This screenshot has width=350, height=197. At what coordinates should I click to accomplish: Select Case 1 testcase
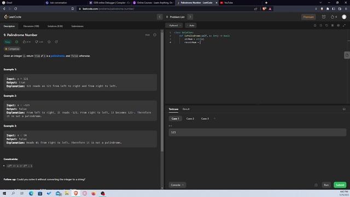pos(175,119)
